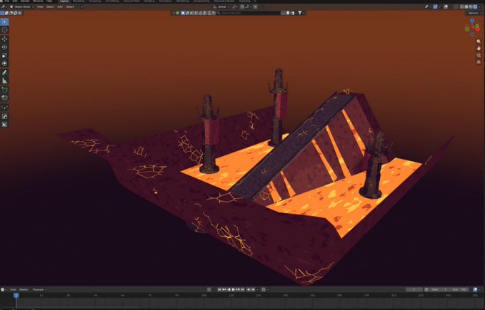Switch to rendered viewport shading
Viewport: 485px width, 310px height.
point(475,7)
